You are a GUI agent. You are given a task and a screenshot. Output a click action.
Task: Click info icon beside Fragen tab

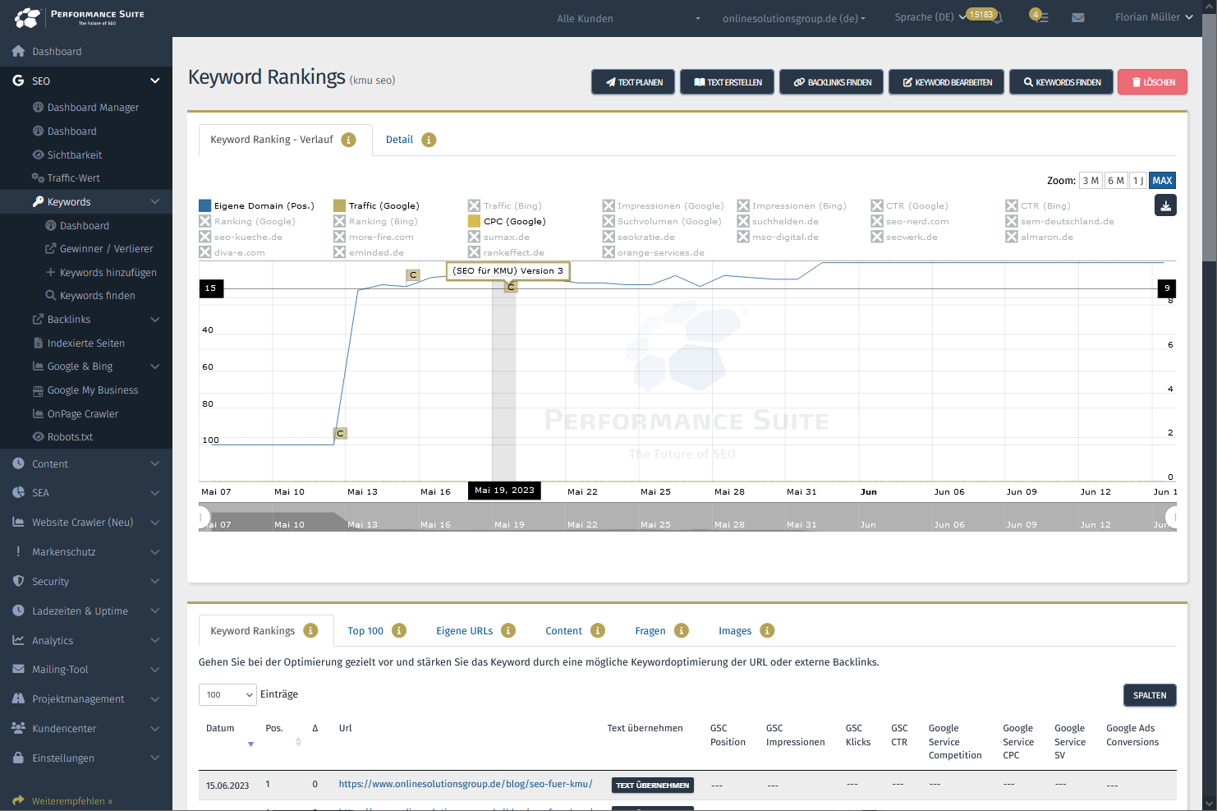pos(682,630)
